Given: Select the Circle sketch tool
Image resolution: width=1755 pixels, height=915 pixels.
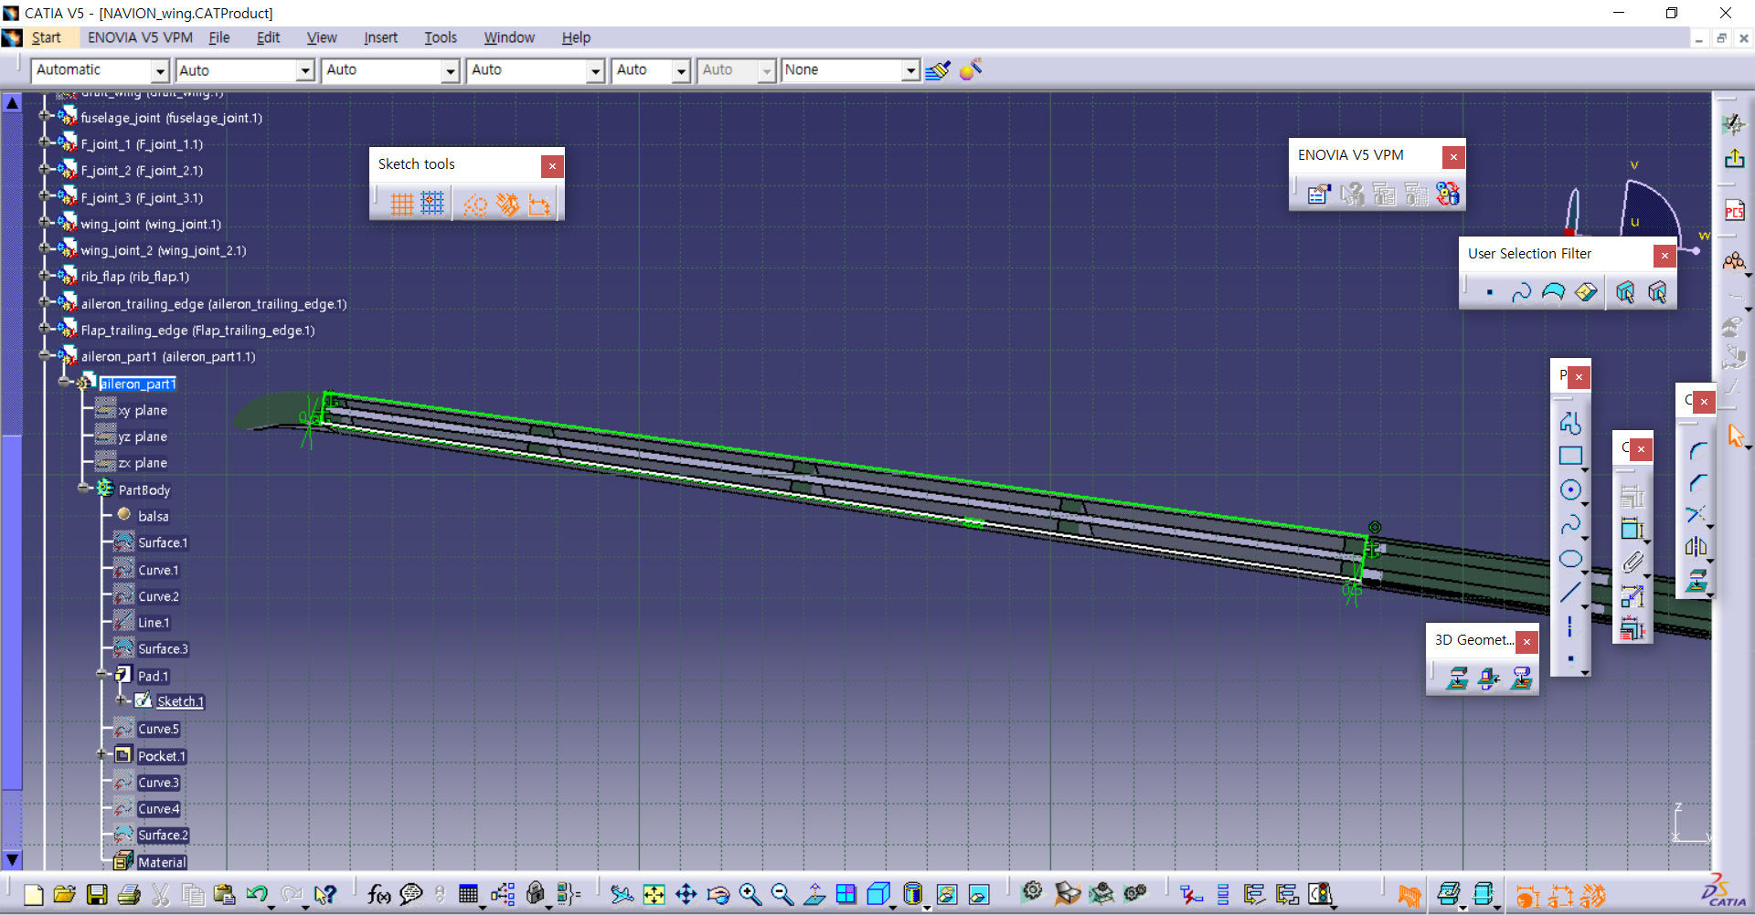Looking at the screenshot, I should 1570,490.
